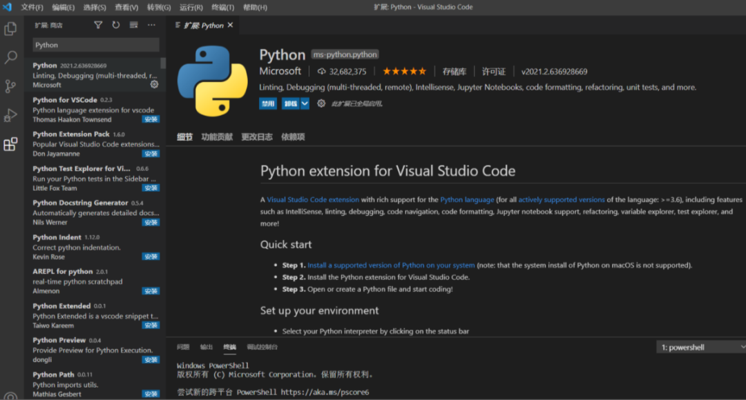Click the extensions search field containing Python

[95, 45]
